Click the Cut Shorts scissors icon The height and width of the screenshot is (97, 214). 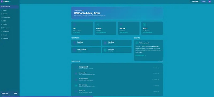point(105,50)
